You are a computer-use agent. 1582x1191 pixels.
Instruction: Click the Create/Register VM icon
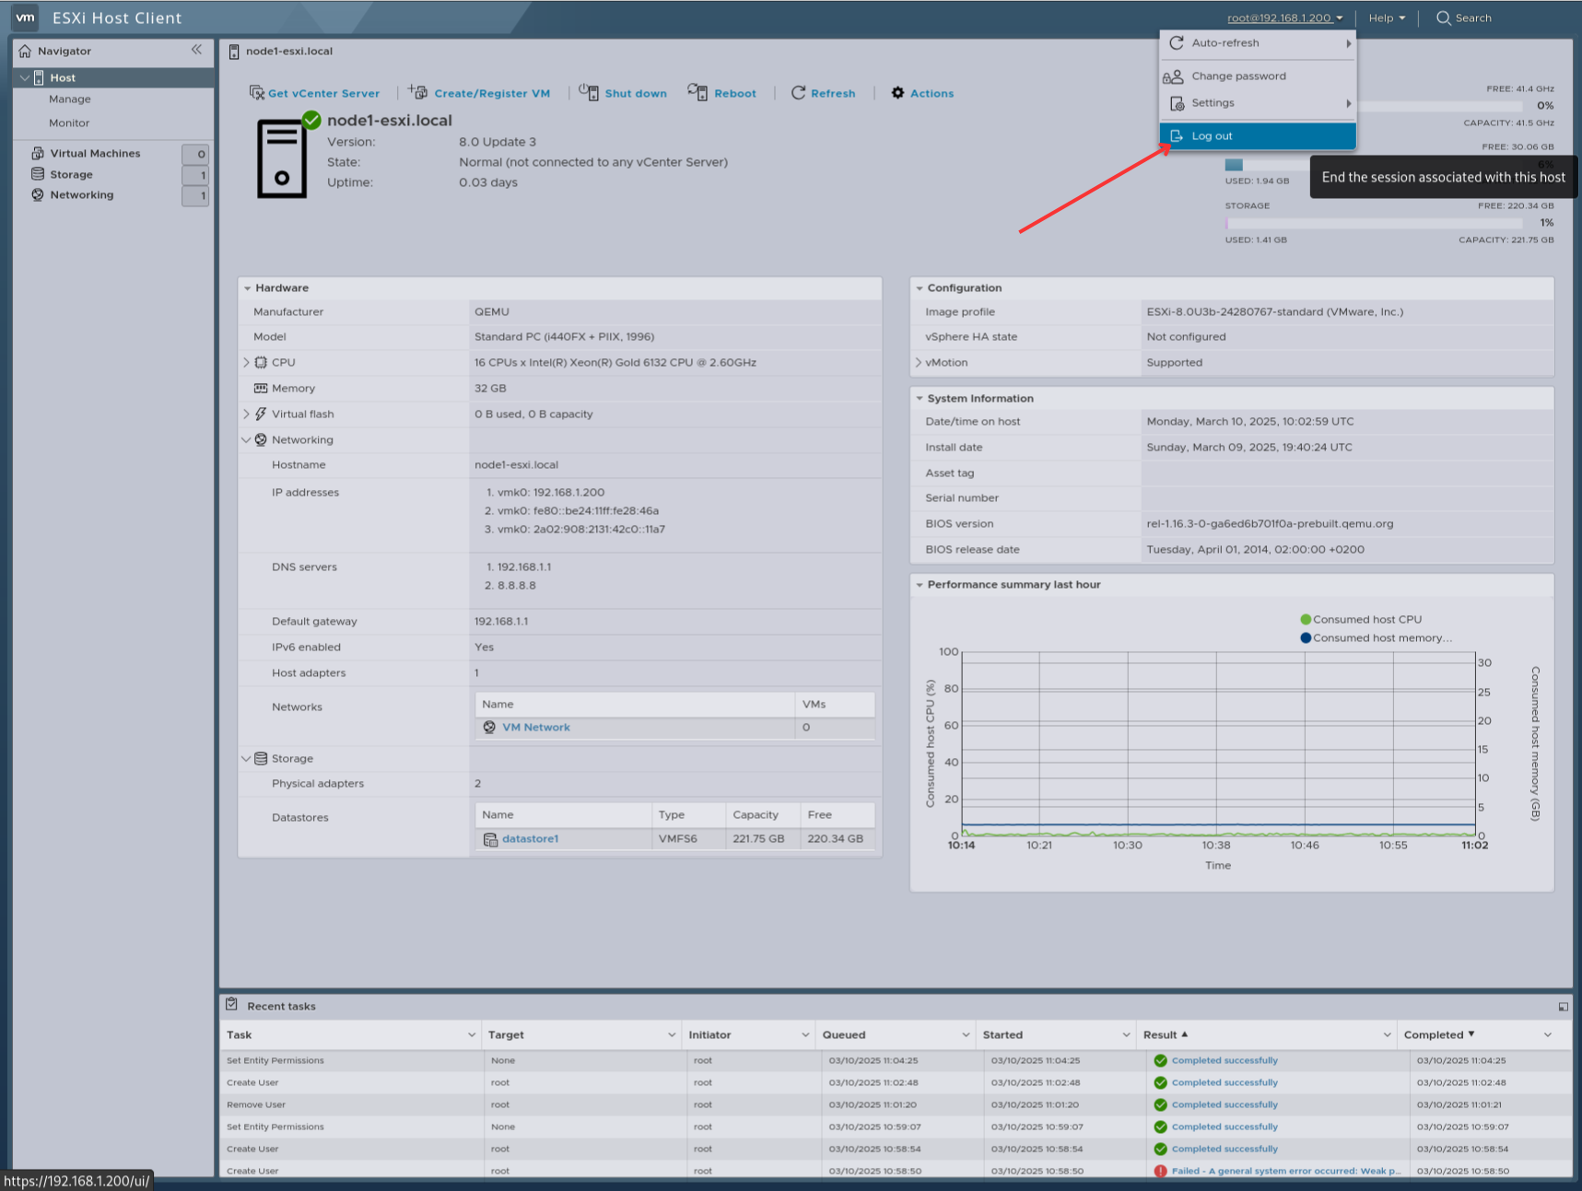(x=418, y=92)
